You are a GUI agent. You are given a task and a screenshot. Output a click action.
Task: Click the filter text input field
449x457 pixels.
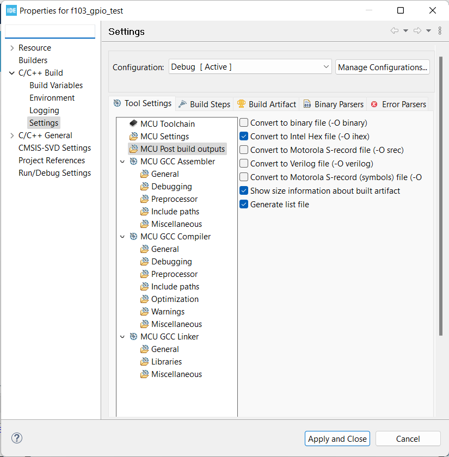coord(50,31)
